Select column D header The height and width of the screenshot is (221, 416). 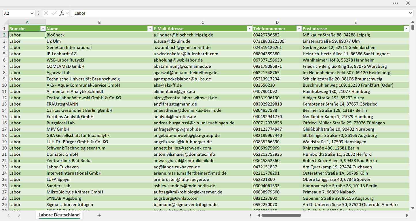point(277,22)
